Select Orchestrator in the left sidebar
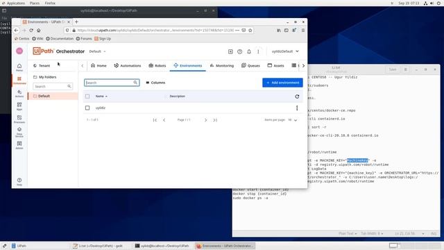Viewport: 444px width, 250px height. (x=19, y=81)
